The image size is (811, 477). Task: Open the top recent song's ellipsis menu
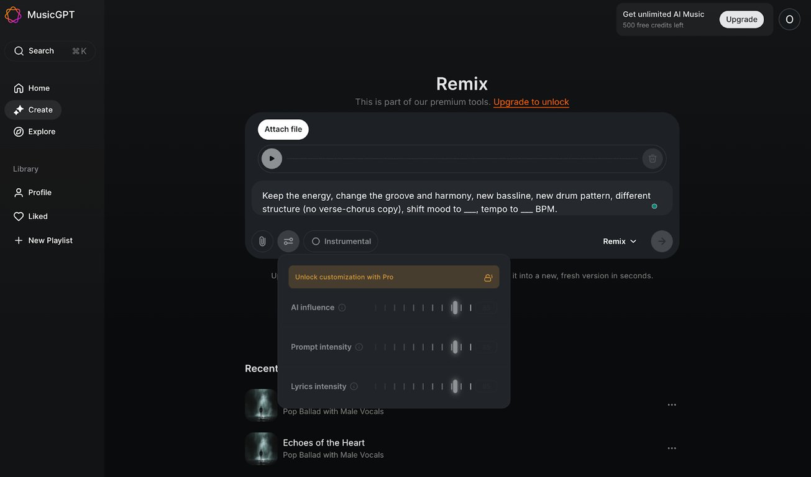(x=672, y=404)
